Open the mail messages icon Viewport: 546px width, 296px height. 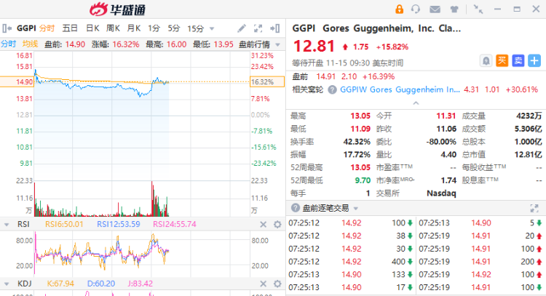point(435,9)
